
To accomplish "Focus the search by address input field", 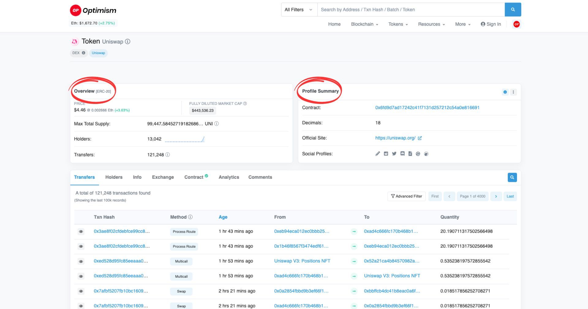I will point(411,10).
